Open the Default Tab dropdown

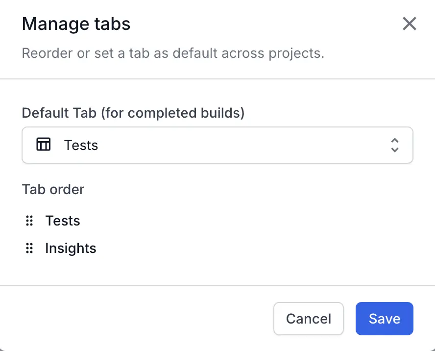[x=217, y=145]
